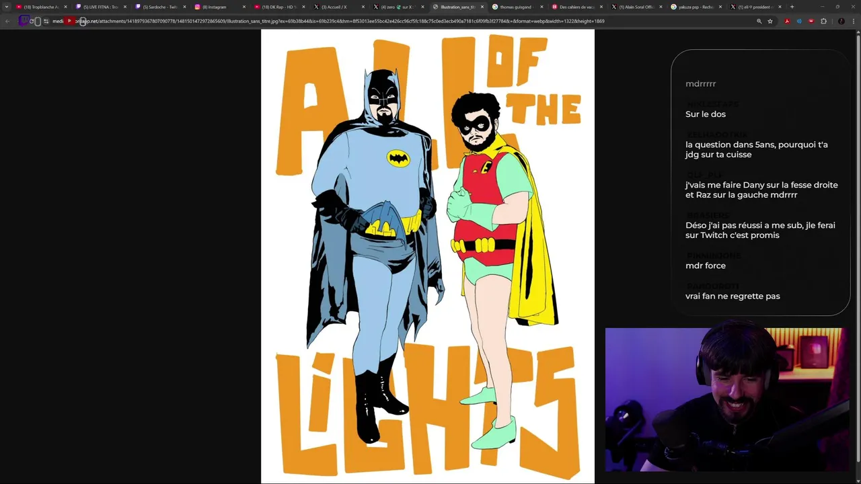Click the All Of The Lights illustration

point(428,256)
